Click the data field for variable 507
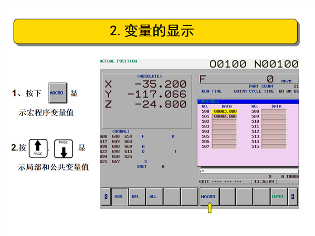 click(225, 146)
